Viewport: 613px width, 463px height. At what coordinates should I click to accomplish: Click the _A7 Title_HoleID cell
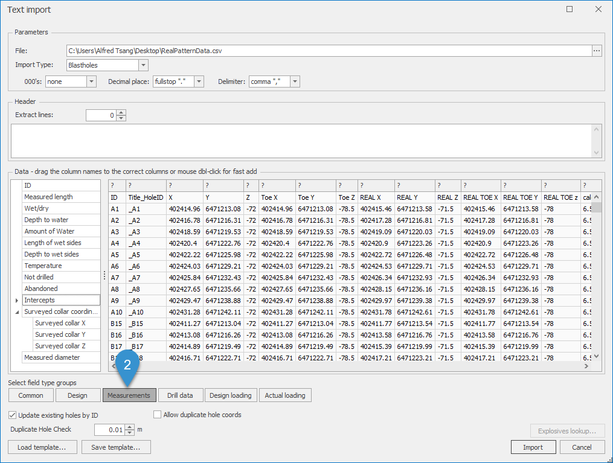(x=146, y=278)
